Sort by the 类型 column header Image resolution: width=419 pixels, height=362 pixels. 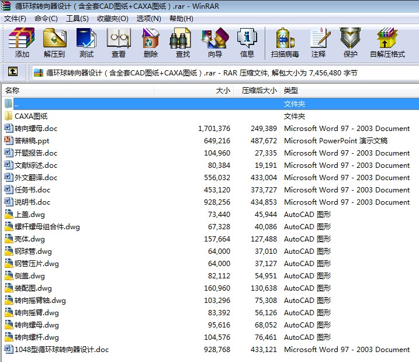[x=349, y=91]
